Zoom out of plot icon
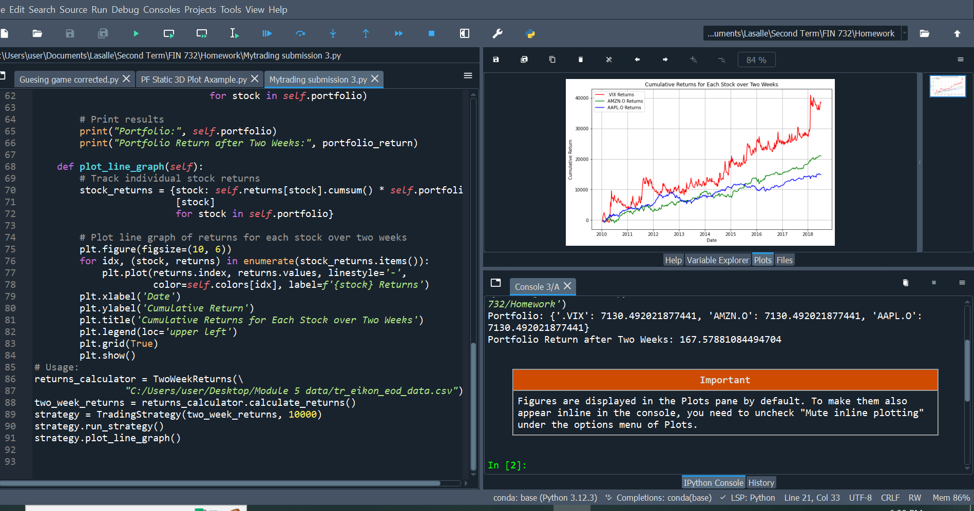Screen dimensions: 974x511 tap(722, 60)
